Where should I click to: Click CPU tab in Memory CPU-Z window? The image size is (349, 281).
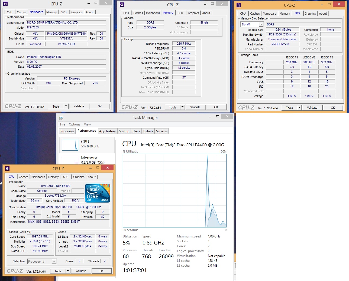(126, 13)
